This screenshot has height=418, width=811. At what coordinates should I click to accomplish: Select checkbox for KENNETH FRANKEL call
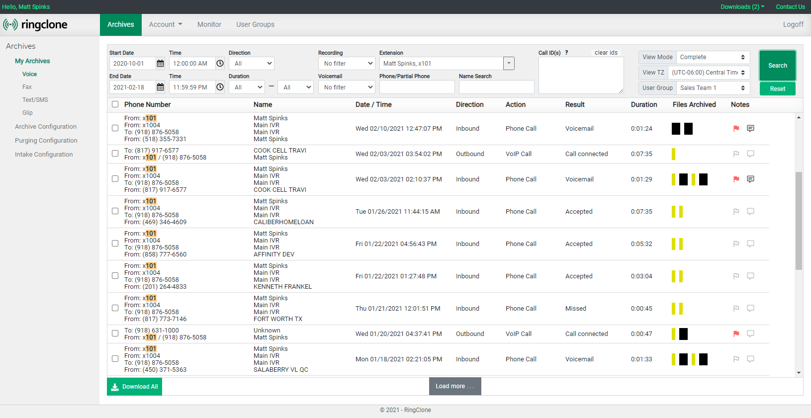[115, 276]
